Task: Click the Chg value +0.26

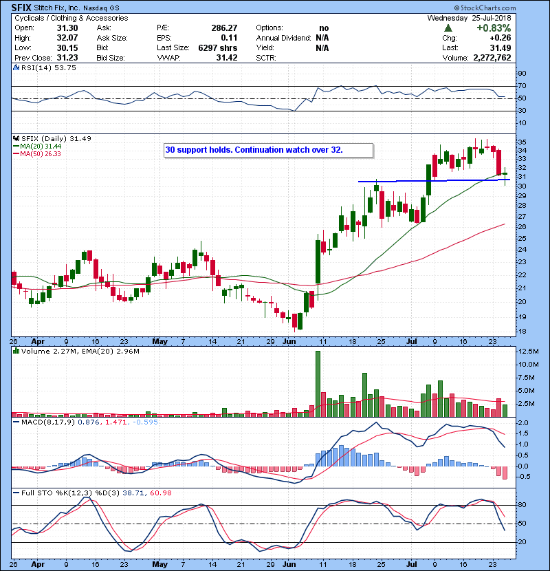Action: click(x=500, y=38)
